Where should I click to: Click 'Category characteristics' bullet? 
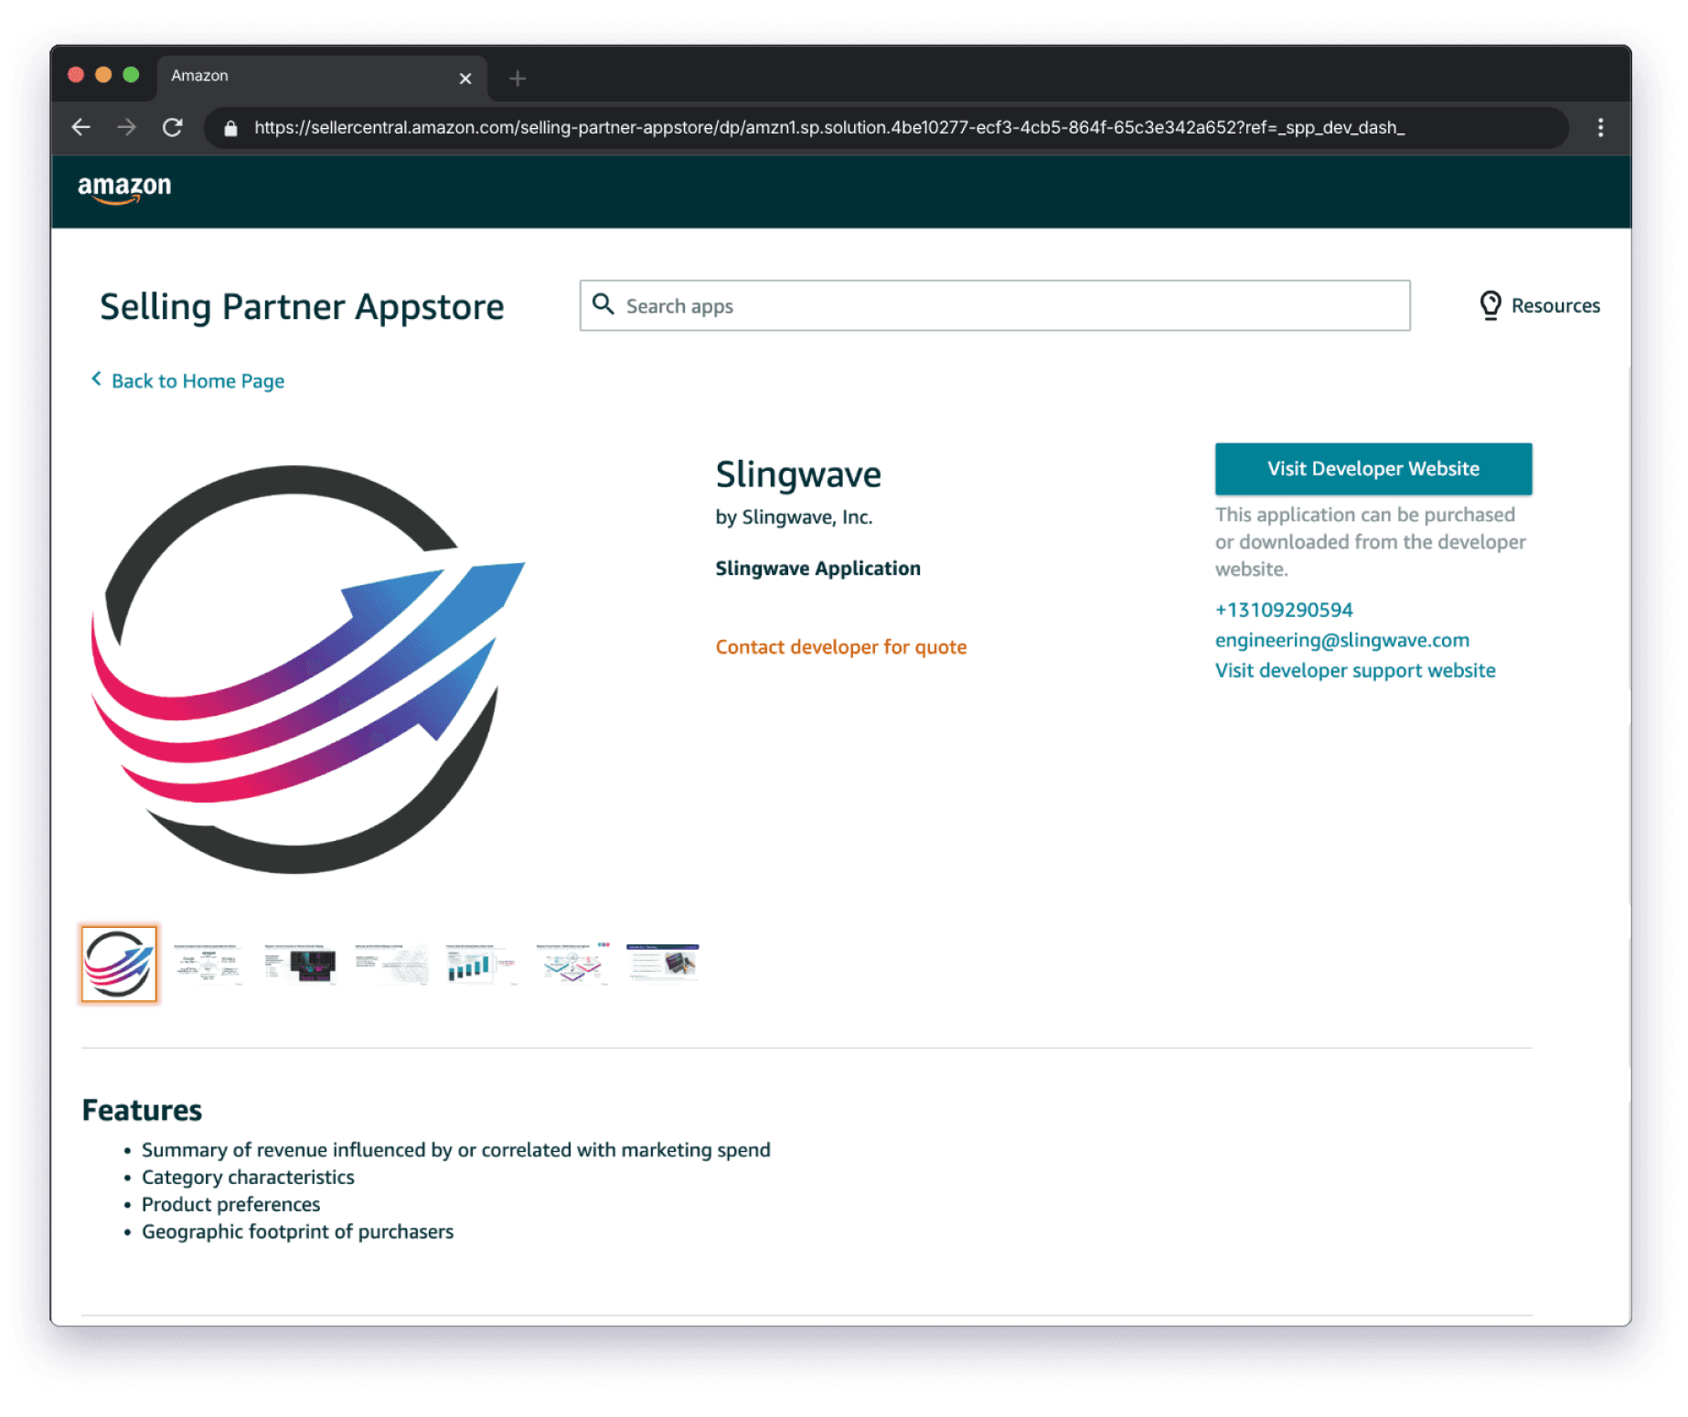[248, 1177]
